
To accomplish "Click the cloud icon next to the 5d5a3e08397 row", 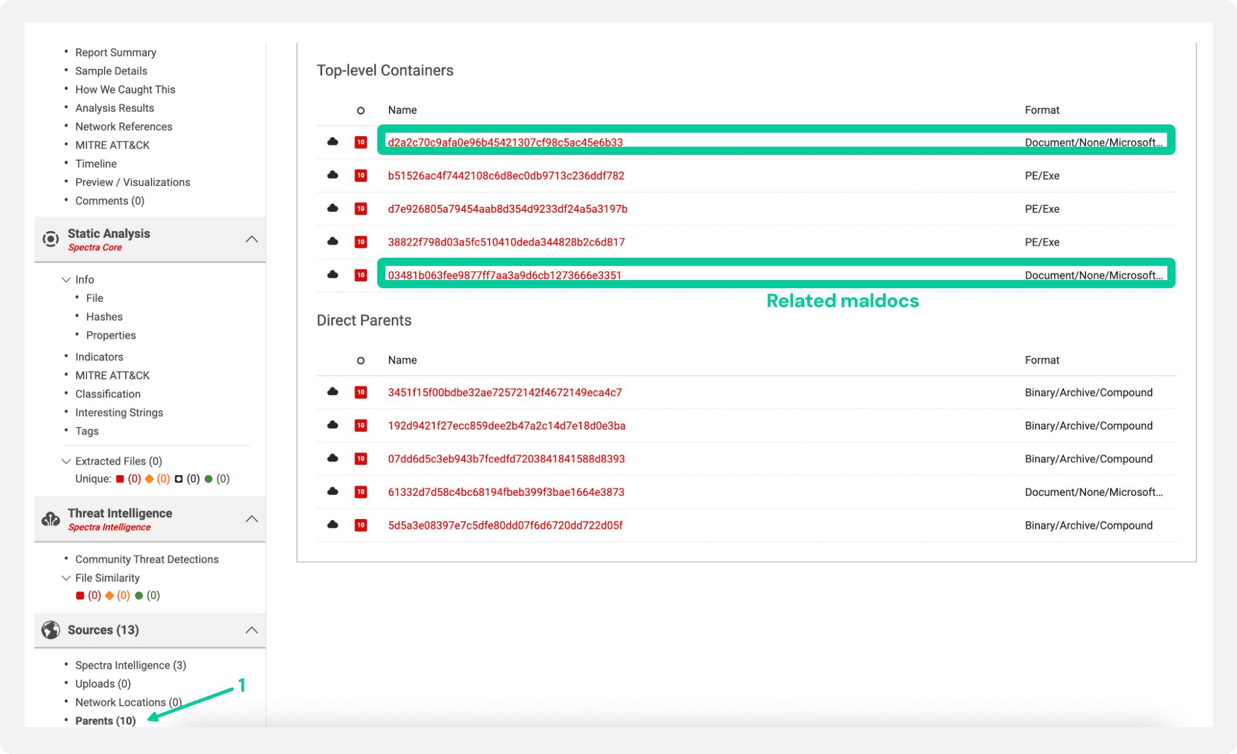I will (332, 525).
